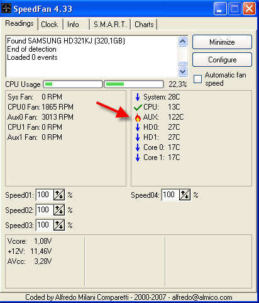Image resolution: width=259 pixels, height=303 pixels.
Task: Click the Configure button
Action: (222, 60)
